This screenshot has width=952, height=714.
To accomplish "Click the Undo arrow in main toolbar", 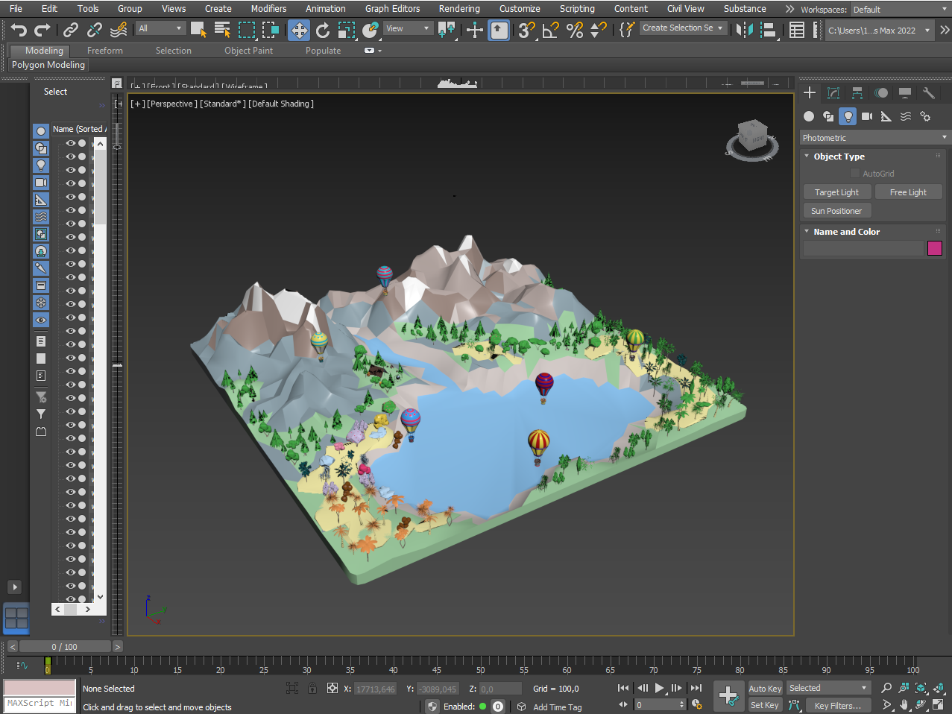I will (19, 30).
